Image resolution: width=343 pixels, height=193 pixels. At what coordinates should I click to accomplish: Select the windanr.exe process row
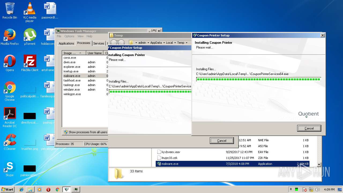[x=85, y=90]
